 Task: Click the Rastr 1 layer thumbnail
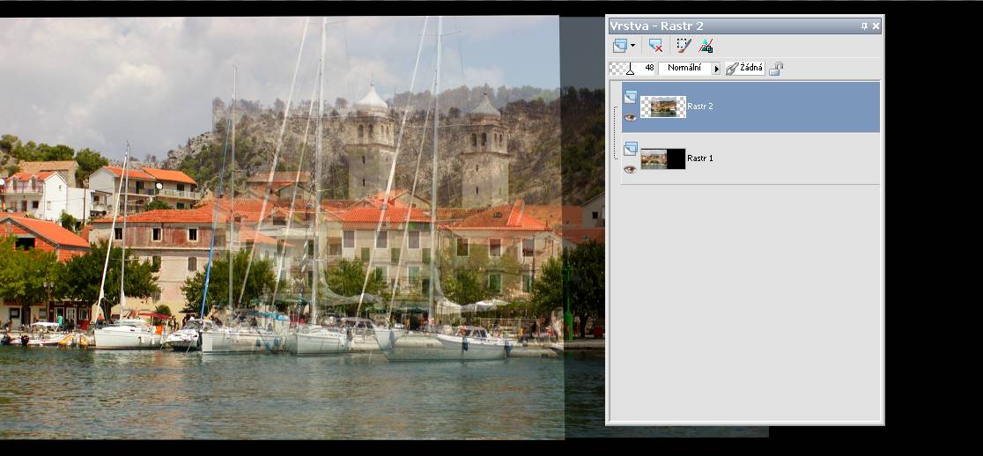click(x=662, y=158)
